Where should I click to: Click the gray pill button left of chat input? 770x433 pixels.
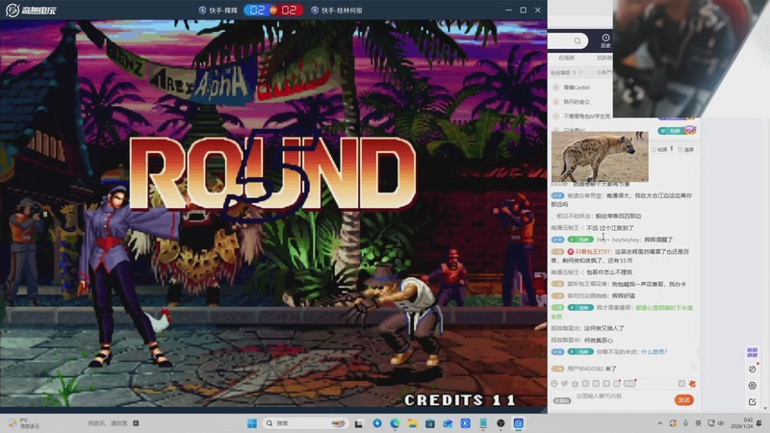[562, 400]
